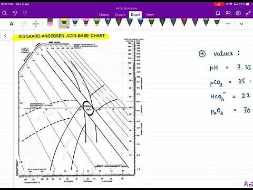The width and height of the screenshot is (253, 190).
Task: Select the yellow highlighter
Action: tap(64, 23)
